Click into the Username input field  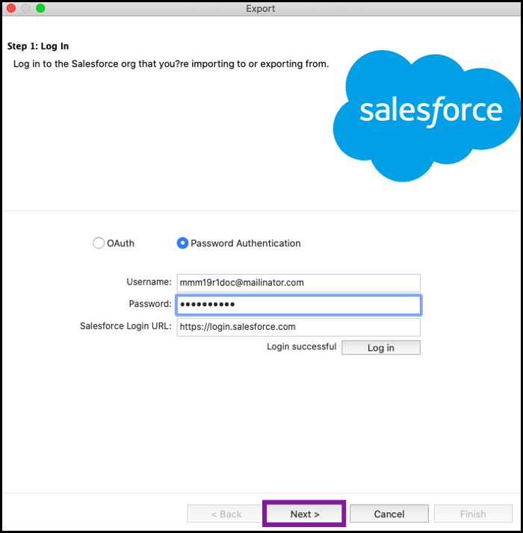tap(298, 283)
